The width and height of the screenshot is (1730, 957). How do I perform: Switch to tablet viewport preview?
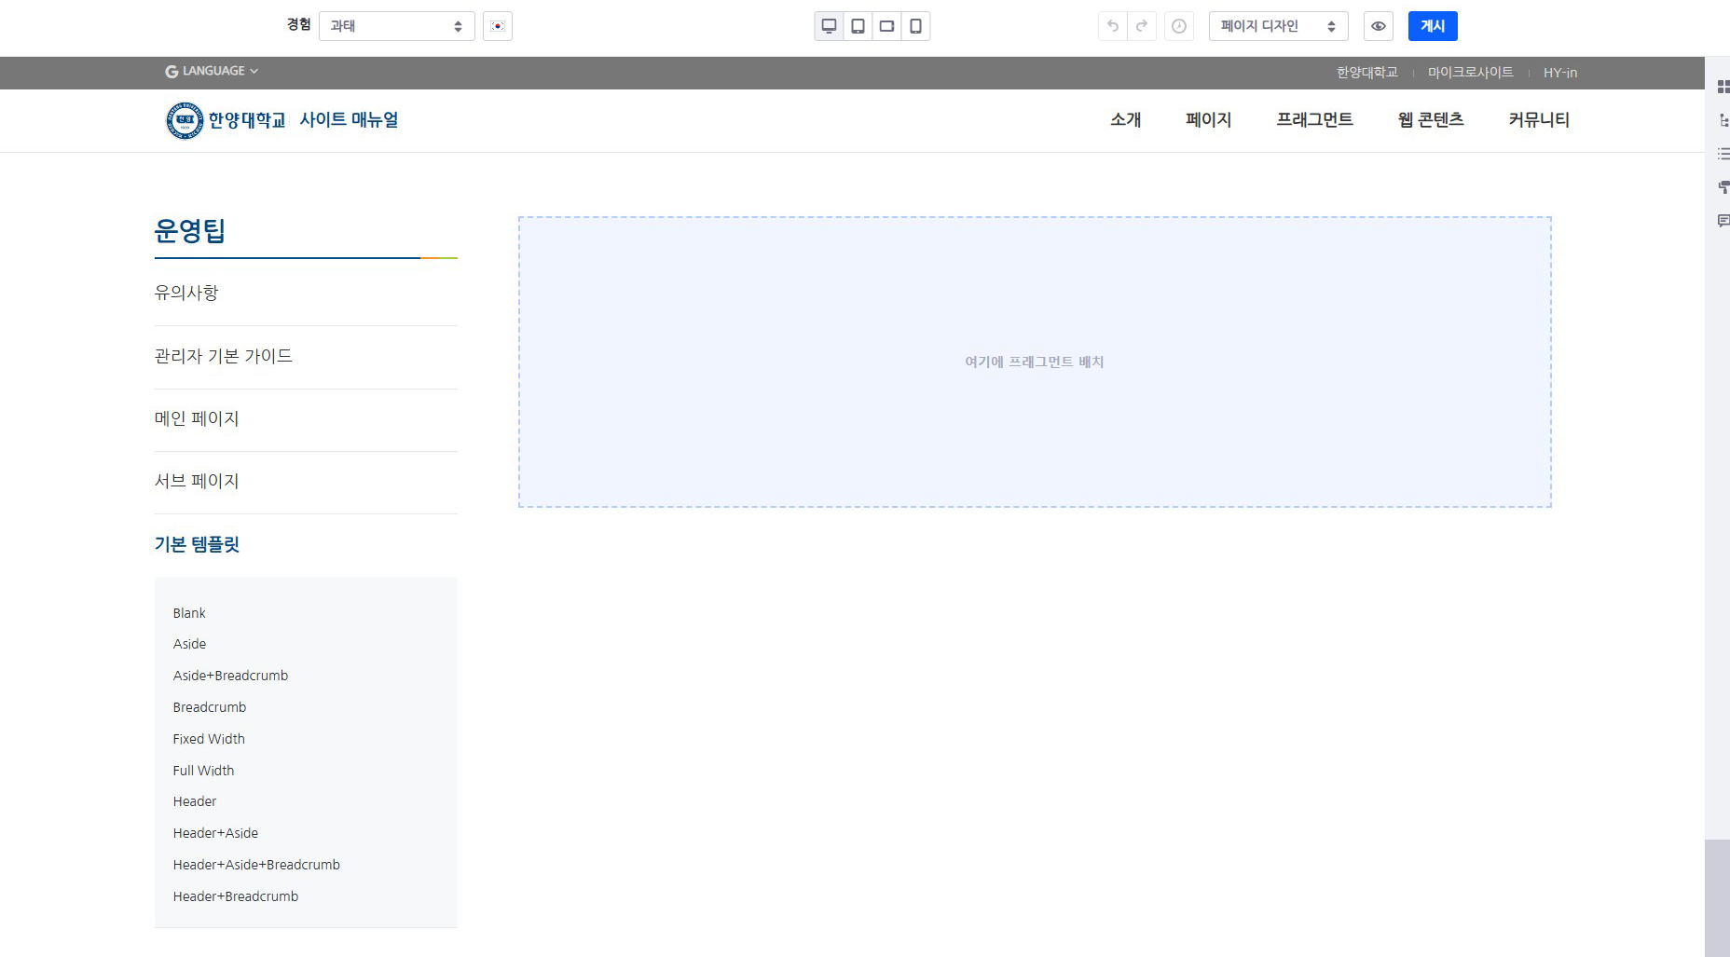[x=858, y=26]
